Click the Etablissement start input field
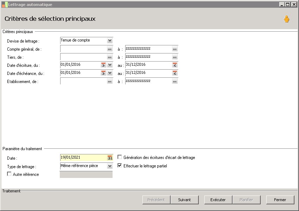Image resolution: width=299 pixels, height=211 pixels. point(83,81)
